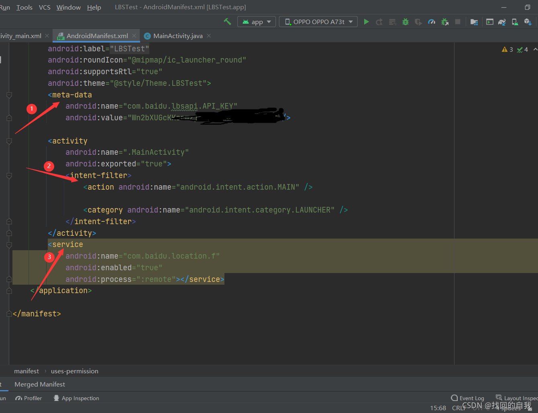
Task: Click the Apply Code Changes icon
Action: click(x=392, y=22)
